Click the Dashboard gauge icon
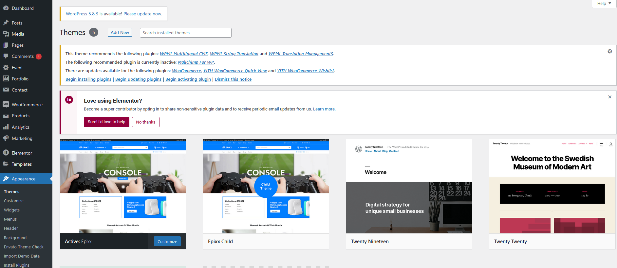The height and width of the screenshot is (268, 617). pyautogui.click(x=6, y=8)
